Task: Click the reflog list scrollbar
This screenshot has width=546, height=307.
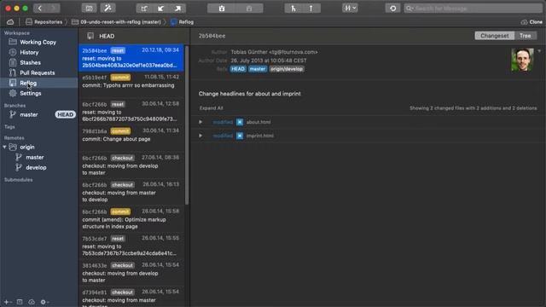Action: click(x=187, y=125)
